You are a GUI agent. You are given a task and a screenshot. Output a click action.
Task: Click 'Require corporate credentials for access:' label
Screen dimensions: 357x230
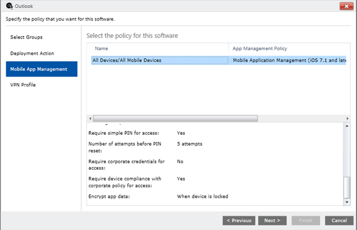pyautogui.click(x=127, y=165)
